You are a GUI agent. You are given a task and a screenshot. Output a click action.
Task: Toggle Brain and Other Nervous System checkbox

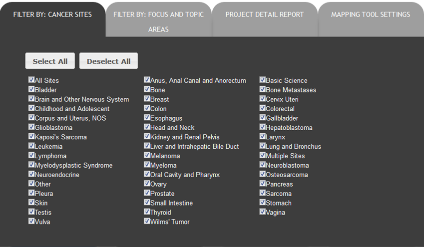[x=31, y=99]
